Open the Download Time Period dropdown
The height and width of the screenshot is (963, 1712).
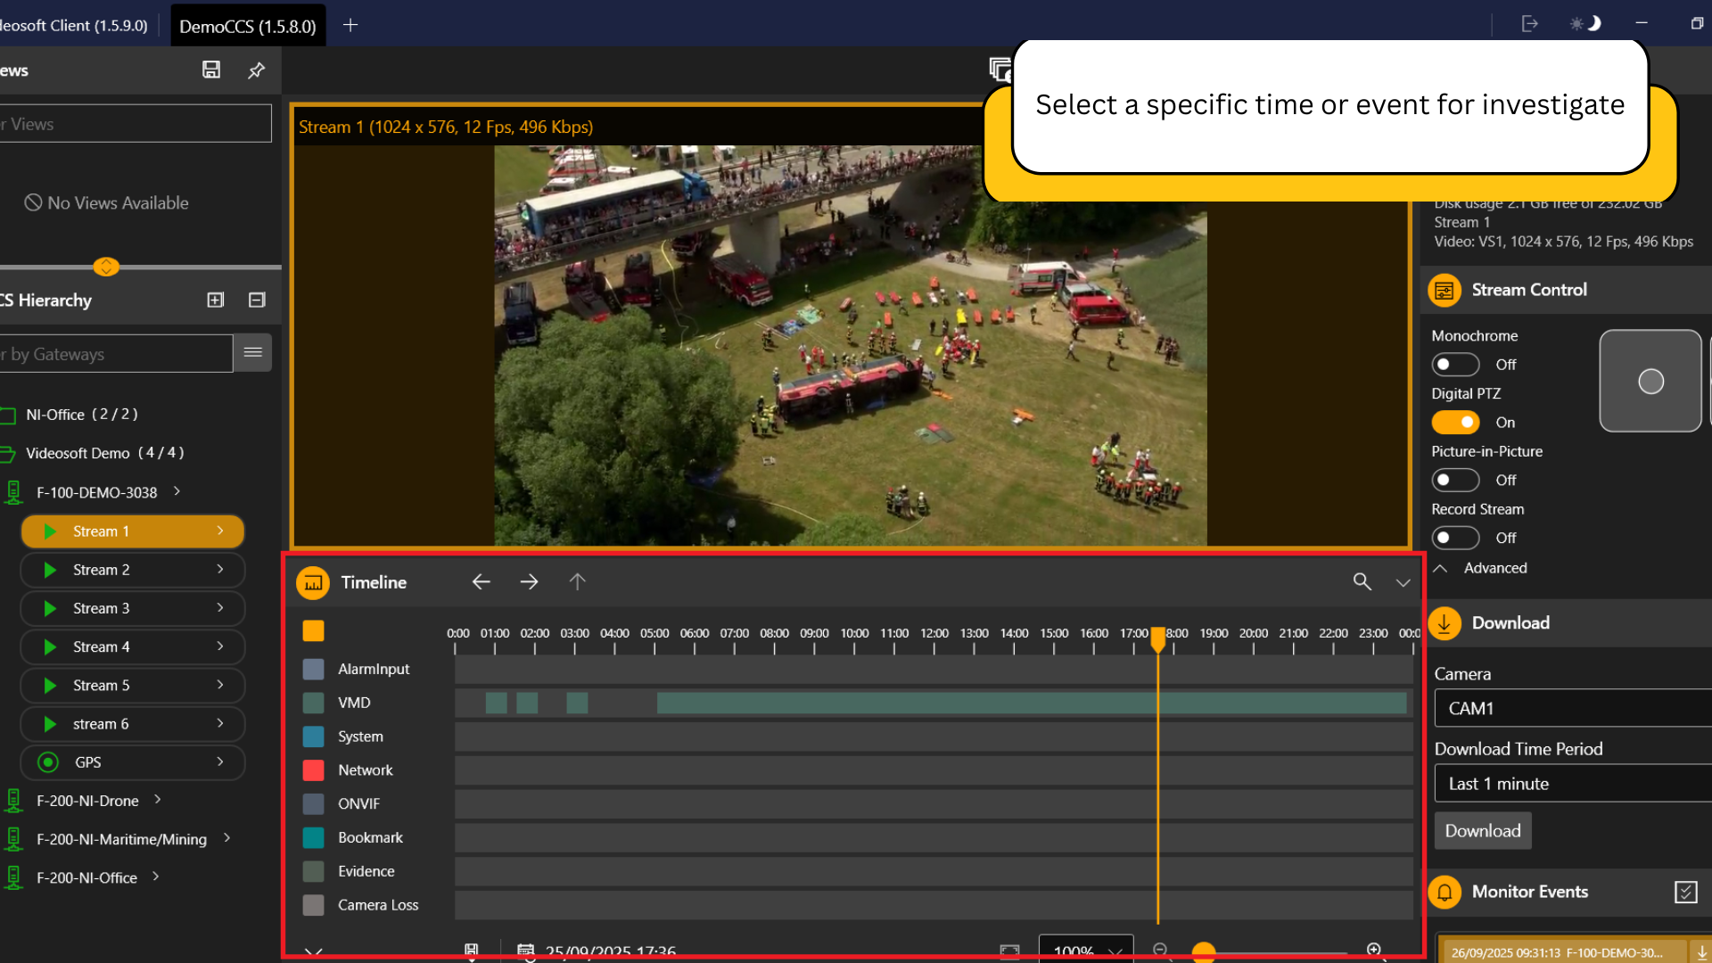point(1569,783)
